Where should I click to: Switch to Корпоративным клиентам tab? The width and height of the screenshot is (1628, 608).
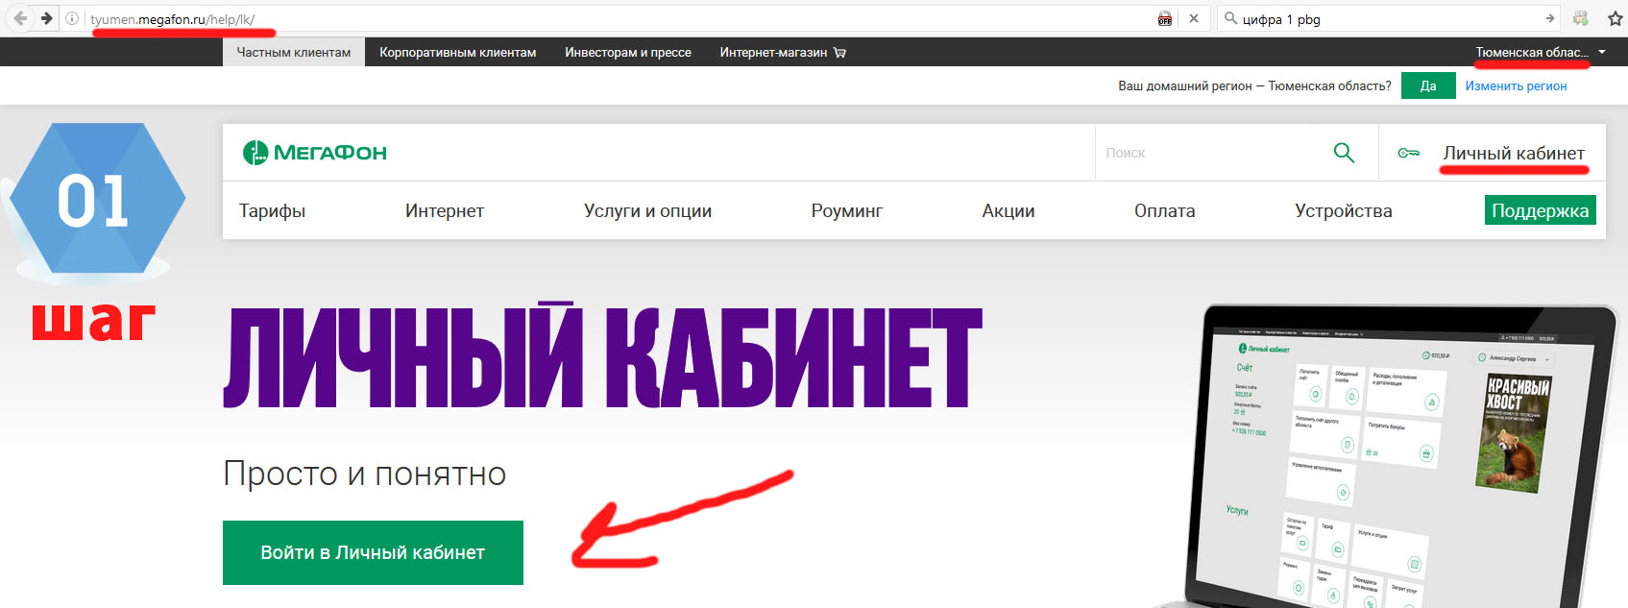[457, 53]
